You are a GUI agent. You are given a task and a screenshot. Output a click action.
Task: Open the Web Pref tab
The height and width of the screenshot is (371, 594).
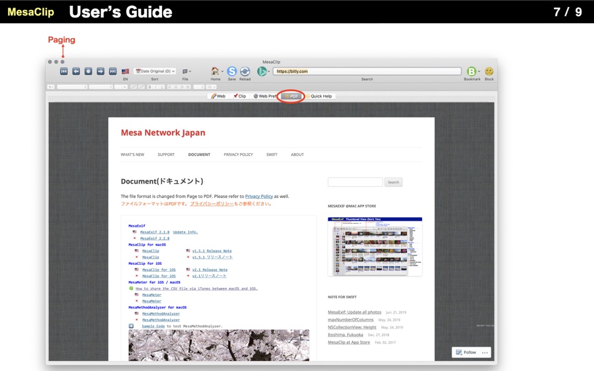264,96
